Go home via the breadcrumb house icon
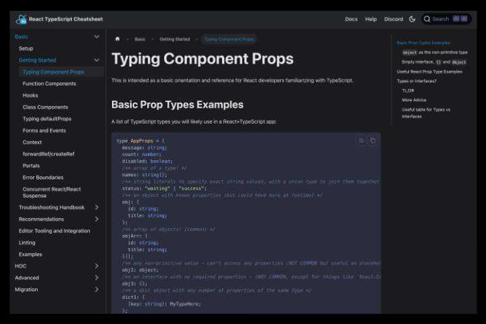The width and height of the screenshot is (486, 324). click(117, 39)
